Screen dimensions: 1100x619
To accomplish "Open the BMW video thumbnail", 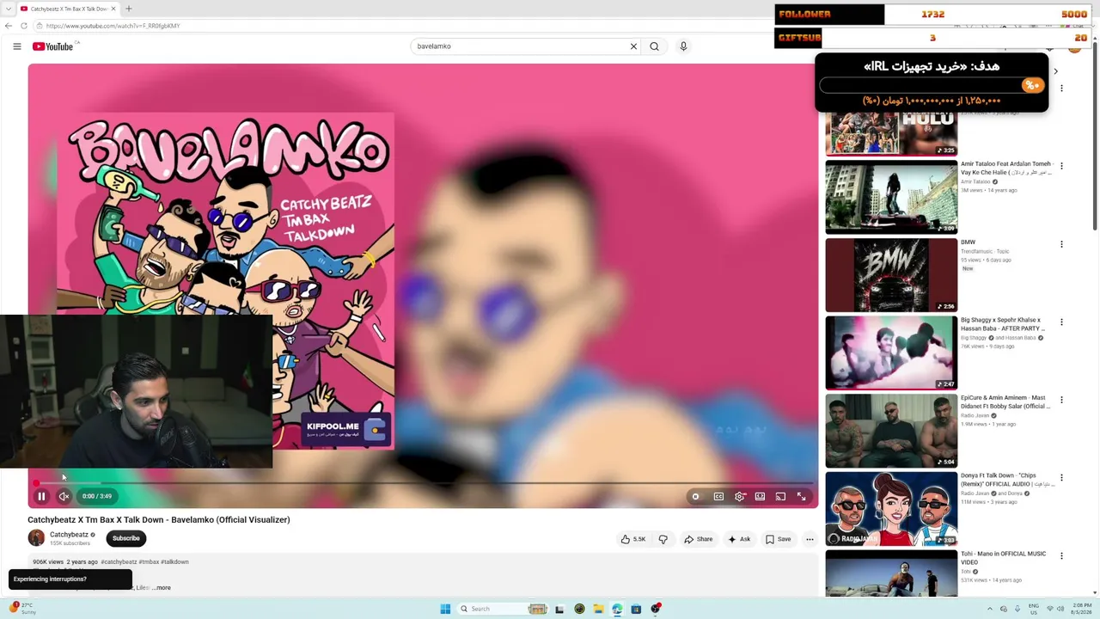I will click(891, 275).
